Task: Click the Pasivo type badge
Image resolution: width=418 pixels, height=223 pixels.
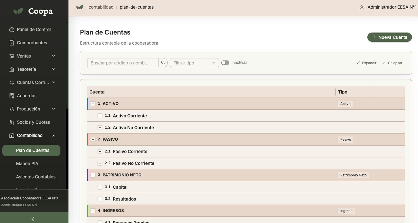Action: pyautogui.click(x=346, y=140)
